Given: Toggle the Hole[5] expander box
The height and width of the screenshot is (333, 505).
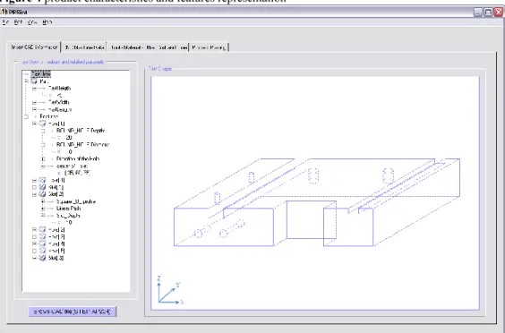Looking at the screenshot, I should tap(34, 251).
